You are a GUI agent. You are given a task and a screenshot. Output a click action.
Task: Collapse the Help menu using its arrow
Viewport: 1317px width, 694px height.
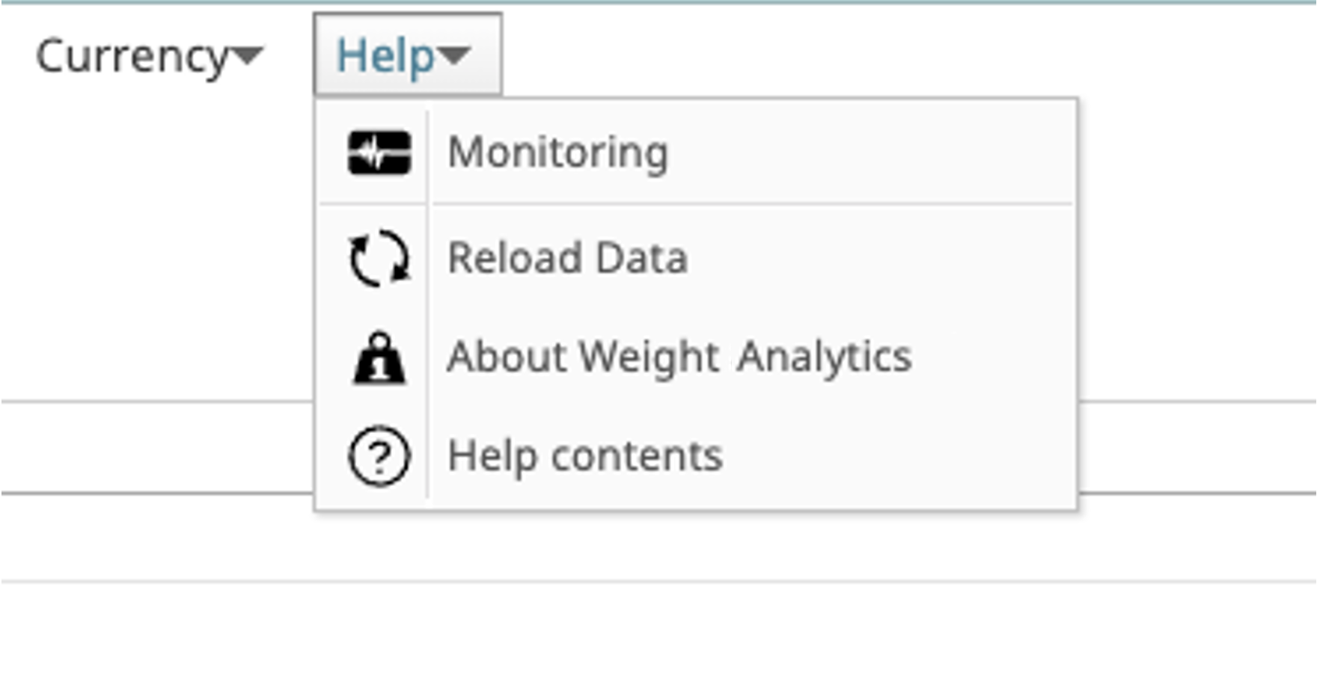point(454,55)
